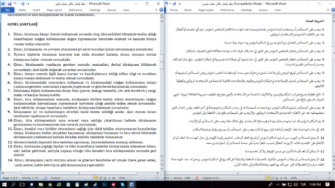Open Page Layout tab in Turkish window

(x=54, y=10)
